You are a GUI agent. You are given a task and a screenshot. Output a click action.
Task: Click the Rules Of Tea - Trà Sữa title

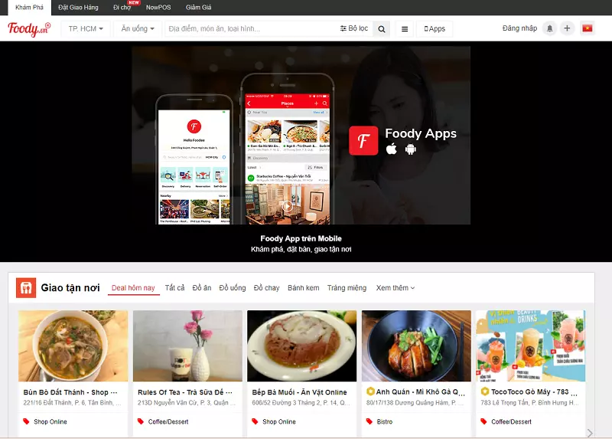184,392
